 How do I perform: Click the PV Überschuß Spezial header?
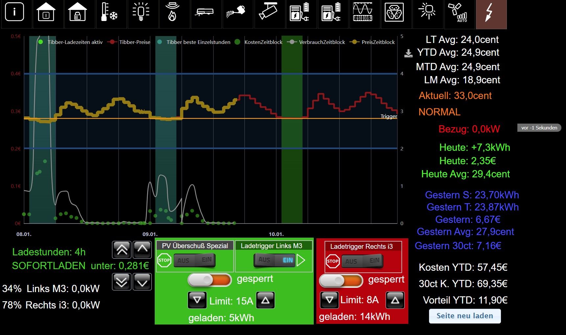[x=195, y=246]
